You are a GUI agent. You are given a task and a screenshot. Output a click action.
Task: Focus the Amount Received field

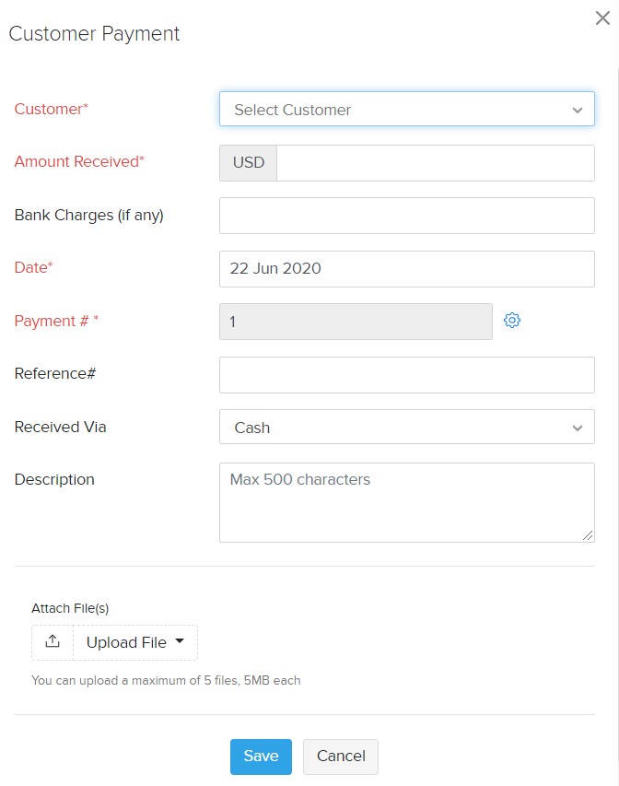tap(436, 163)
